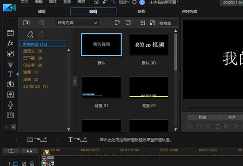This screenshot has height=166, width=243.
Task: Select the 默认 3D title thumbnail
Action: pyautogui.click(x=149, y=45)
